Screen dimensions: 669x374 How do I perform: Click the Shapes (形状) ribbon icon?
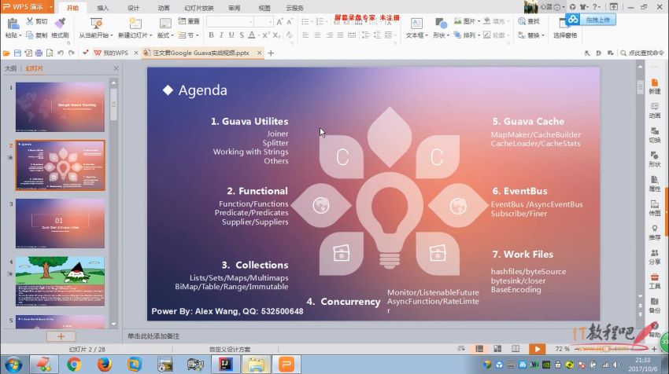point(441,24)
